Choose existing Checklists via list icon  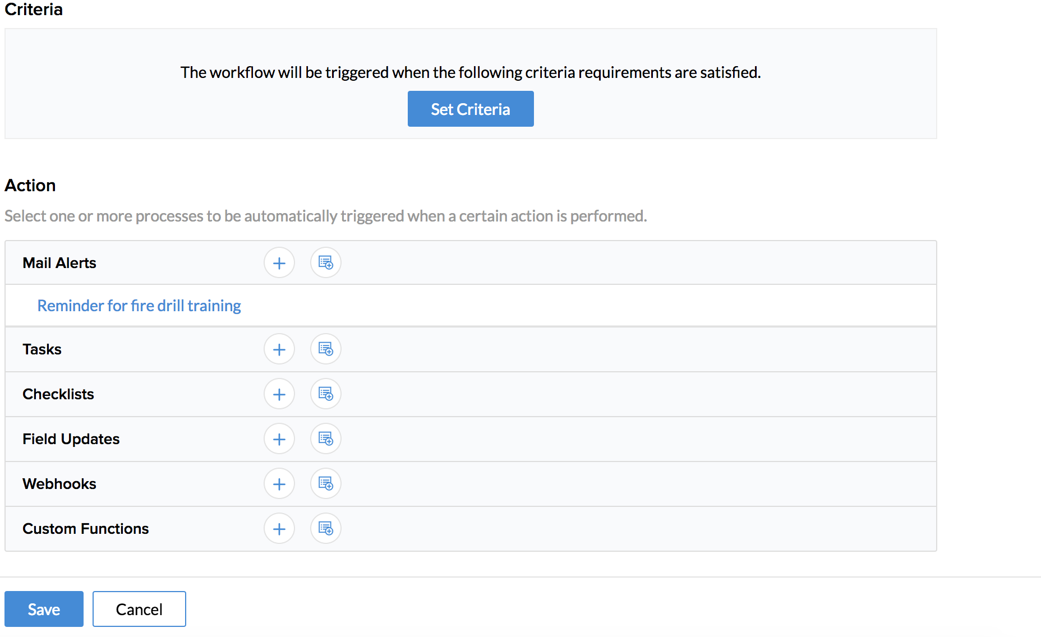tap(326, 394)
